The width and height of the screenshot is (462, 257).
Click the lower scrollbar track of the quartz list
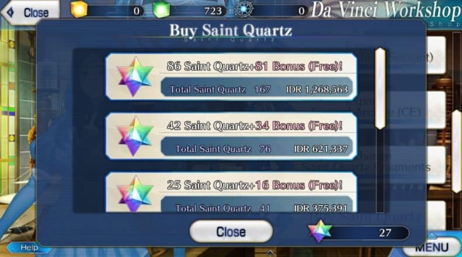click(x=380, y=171)
